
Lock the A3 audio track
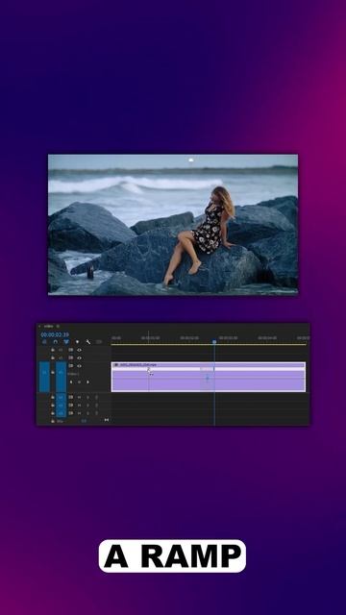click(x=53, y=413)
